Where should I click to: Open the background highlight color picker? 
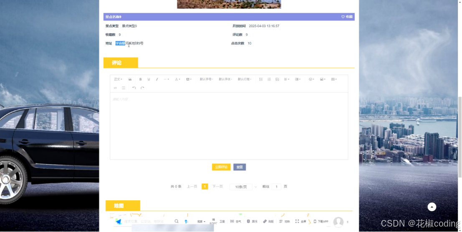(189, 80)
